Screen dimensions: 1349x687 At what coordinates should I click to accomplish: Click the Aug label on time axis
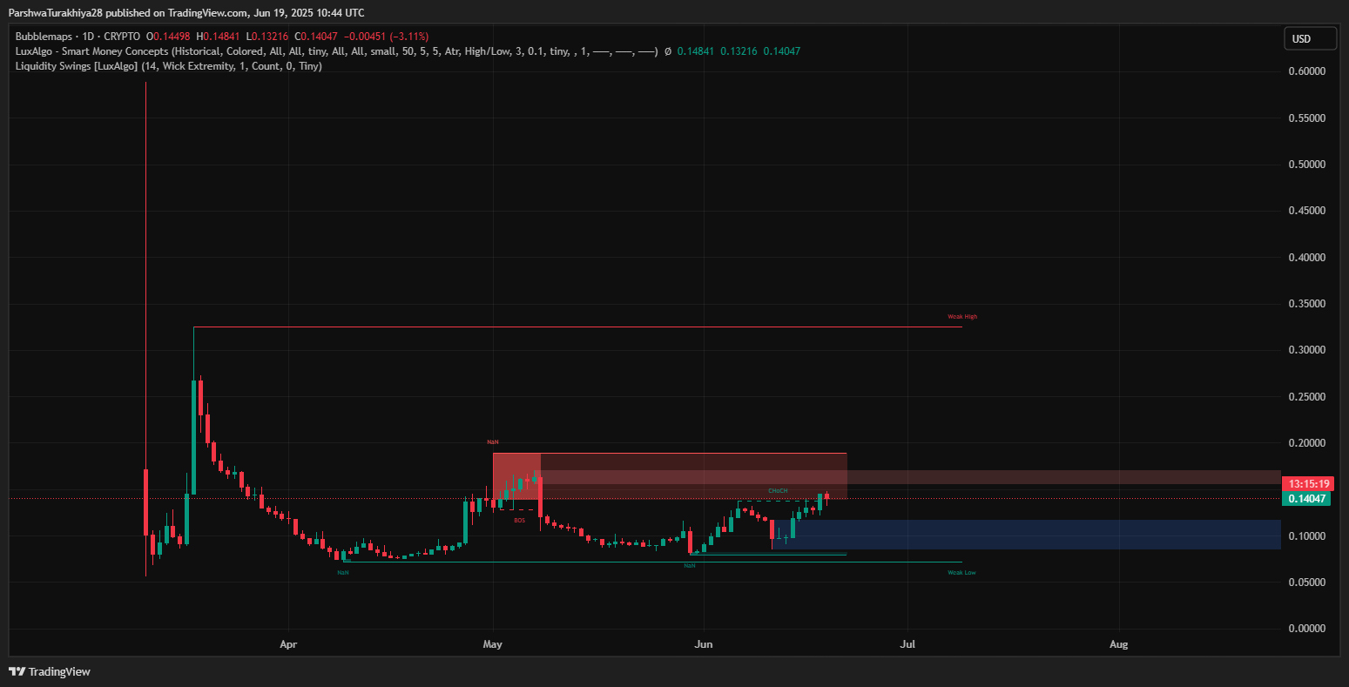1119,645
